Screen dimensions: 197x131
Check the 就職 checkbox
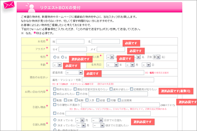pos(65,100)
